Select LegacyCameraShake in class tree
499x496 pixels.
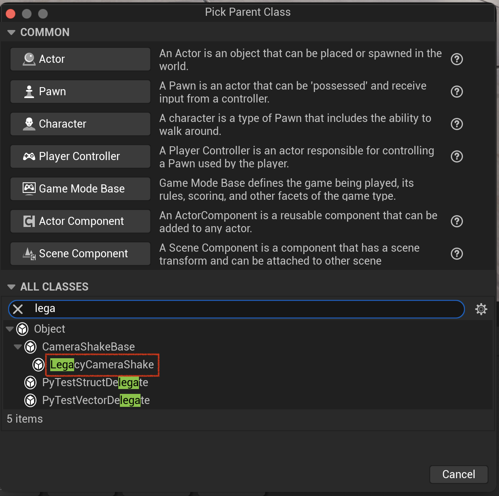(x=102, y=365)
